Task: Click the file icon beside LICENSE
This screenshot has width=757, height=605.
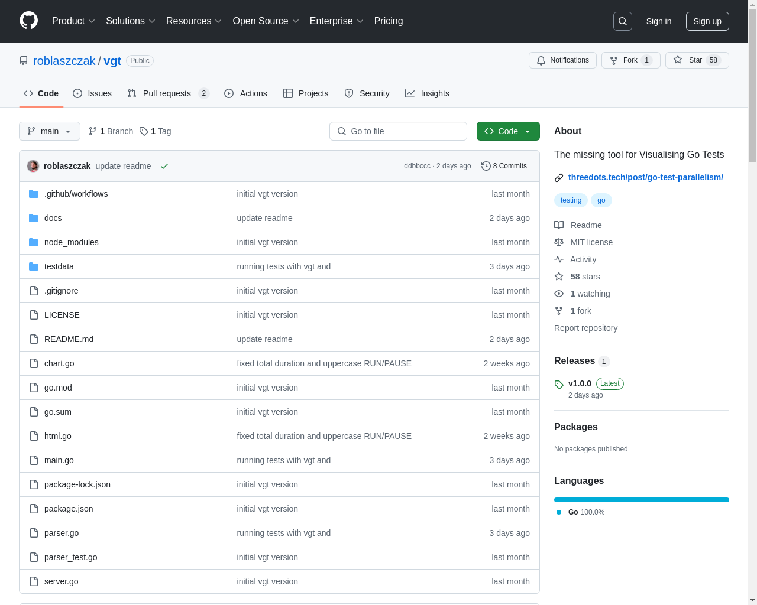Action: click(34, 315)
